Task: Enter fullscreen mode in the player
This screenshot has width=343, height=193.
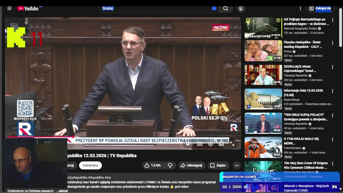Action: pyautogui.click(x=232, y=144)
